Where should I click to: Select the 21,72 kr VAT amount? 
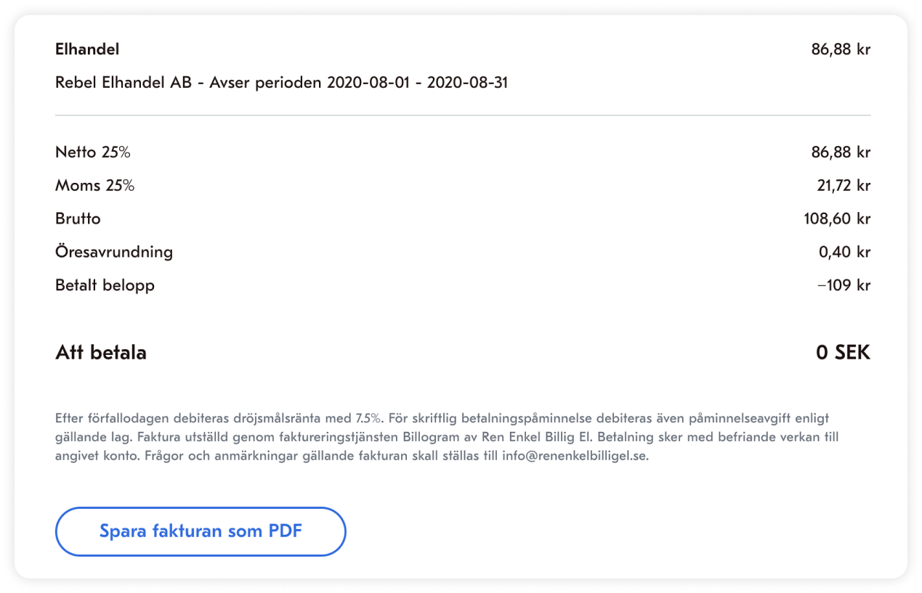[x=844, y=186]
